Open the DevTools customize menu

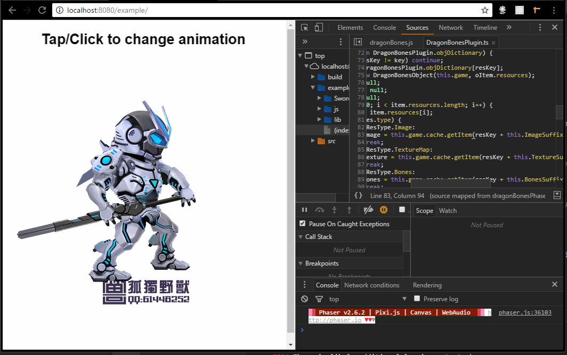540,28
